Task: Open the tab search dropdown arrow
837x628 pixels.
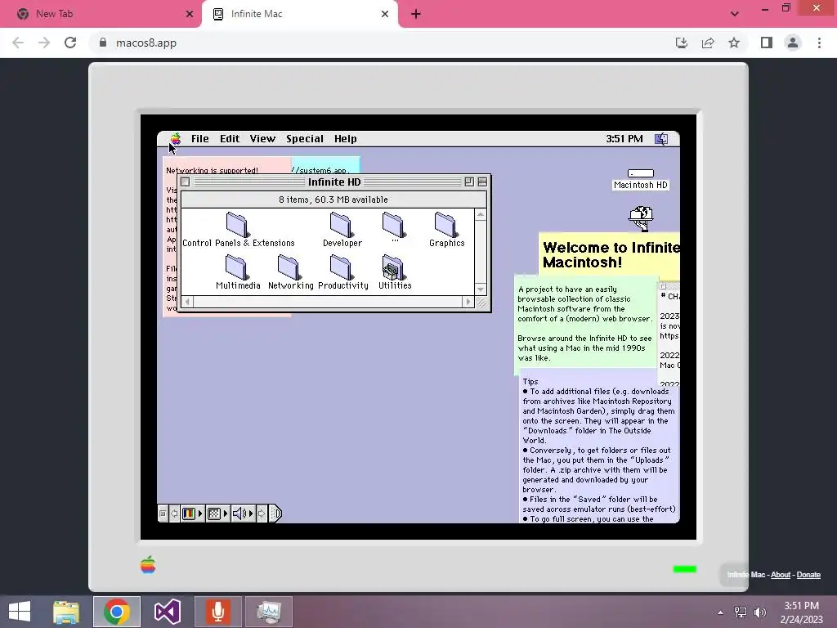Action: pos(735,14)
